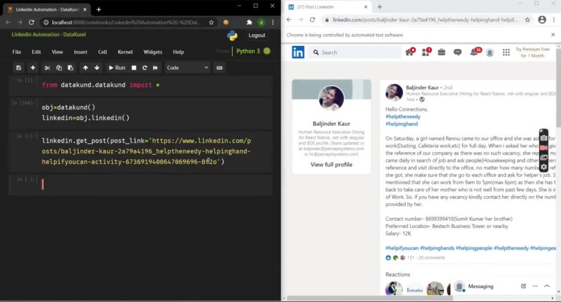The image size is (561, 302).
Task: Open new tab in Jupyter browser window
Action: (x=98, y=10)
